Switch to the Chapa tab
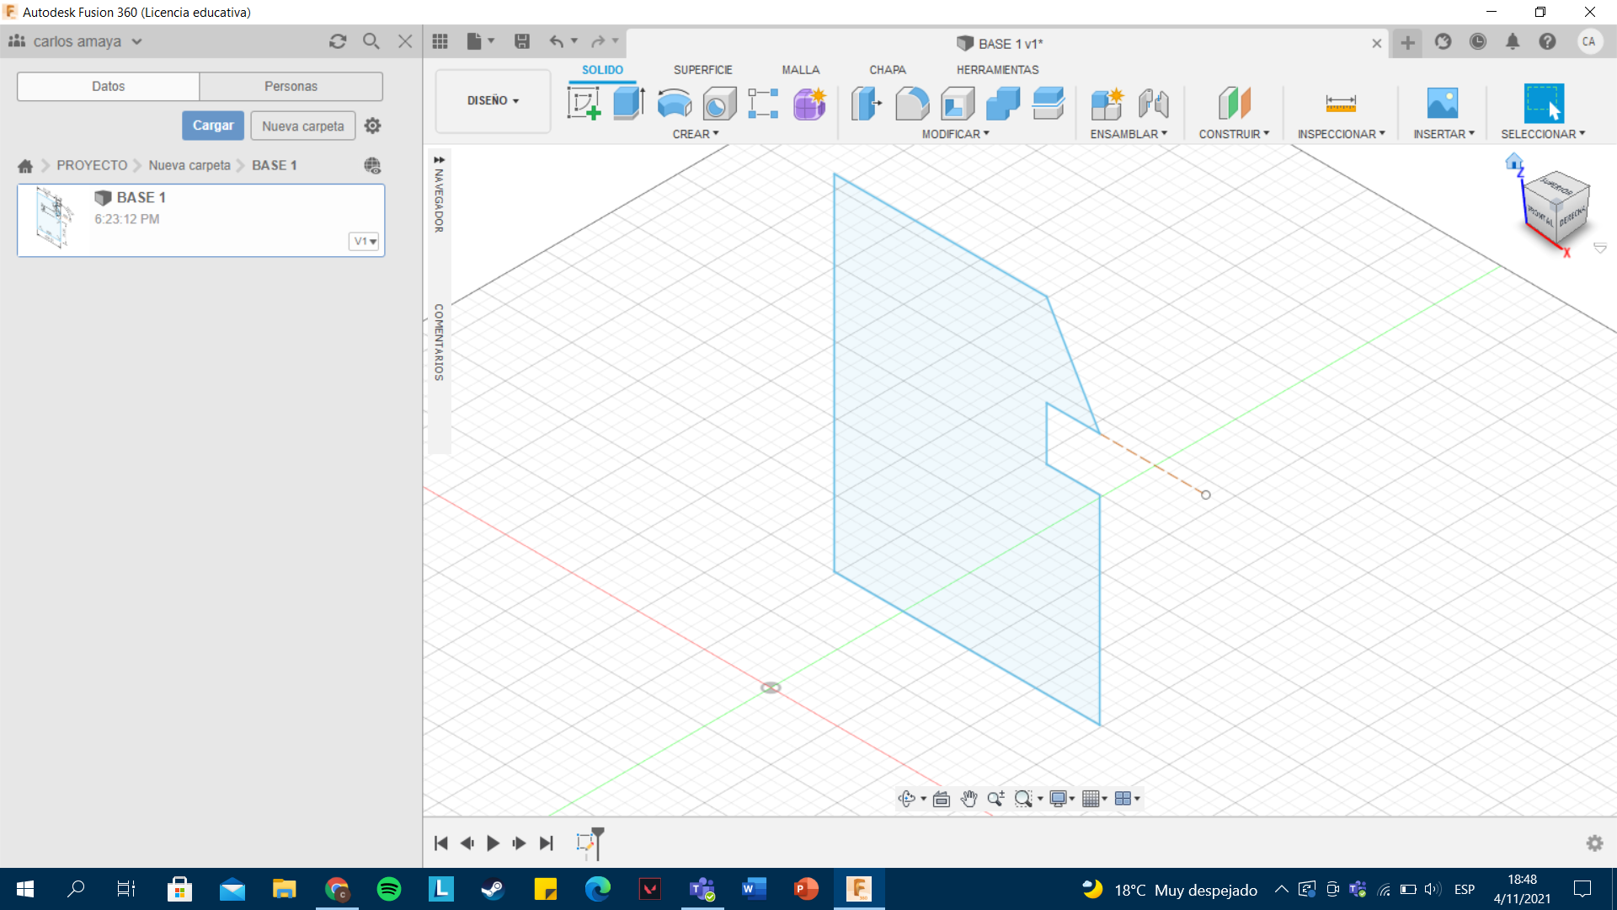This screenshot has height=910, width=1617. (888, 70)
